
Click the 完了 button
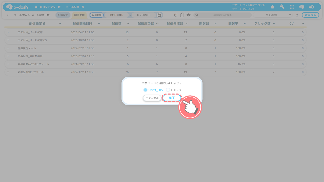pyautogui.click(x=172, y=98)
